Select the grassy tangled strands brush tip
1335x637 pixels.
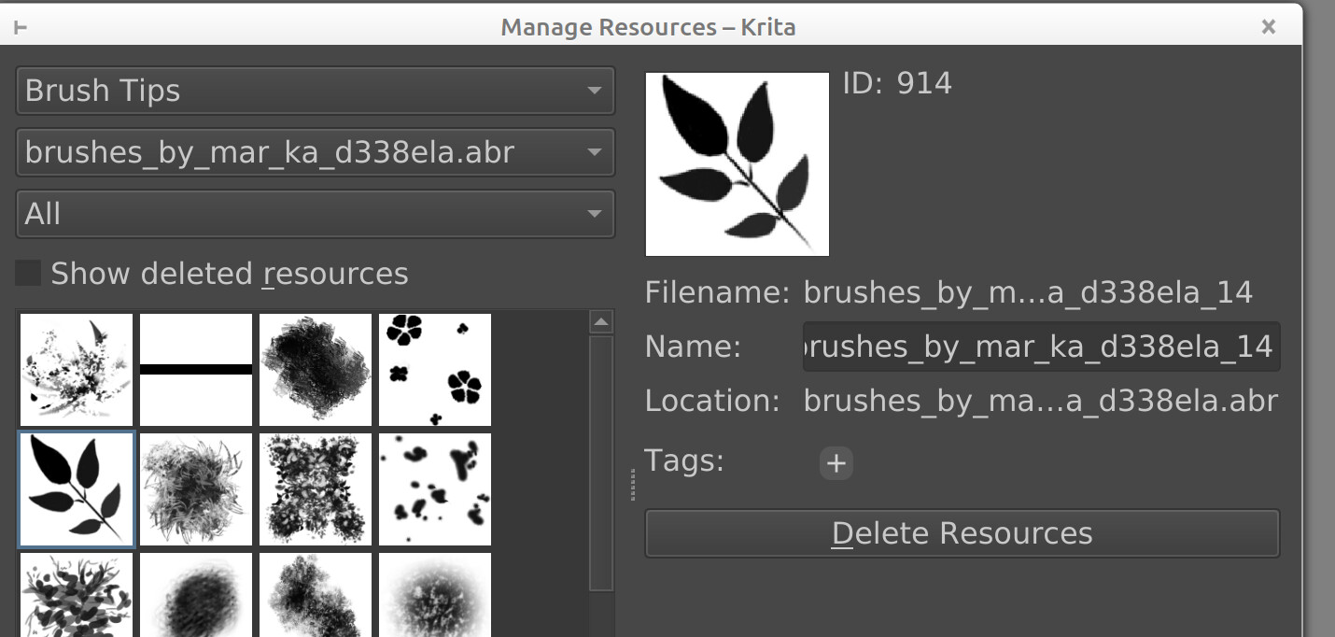click(196, 489)
